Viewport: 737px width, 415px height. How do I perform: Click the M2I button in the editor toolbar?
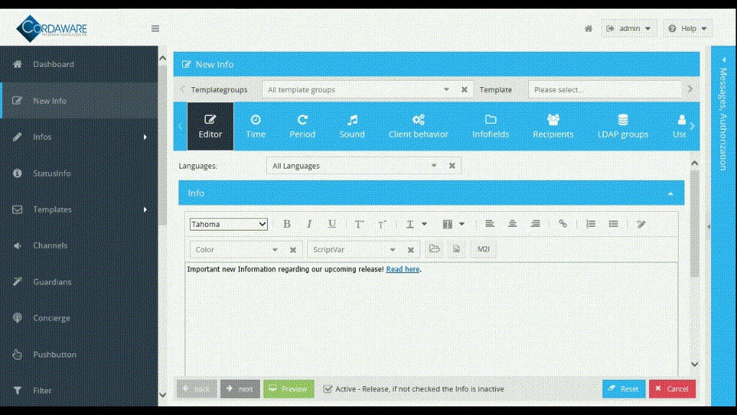coord(482,249)
